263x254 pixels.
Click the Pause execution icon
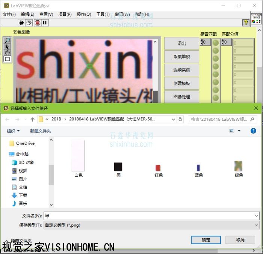45,23
